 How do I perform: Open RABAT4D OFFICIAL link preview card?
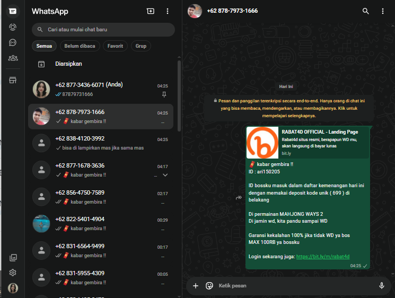tap(308, 143)
